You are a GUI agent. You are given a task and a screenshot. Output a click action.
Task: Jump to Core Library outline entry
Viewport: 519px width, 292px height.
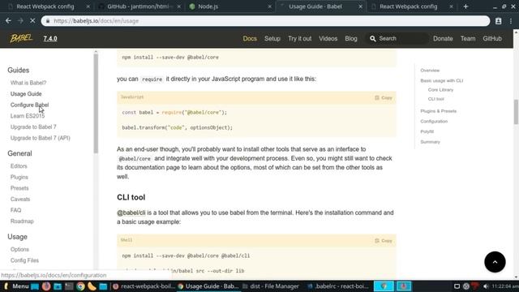(x=440, y=90)
